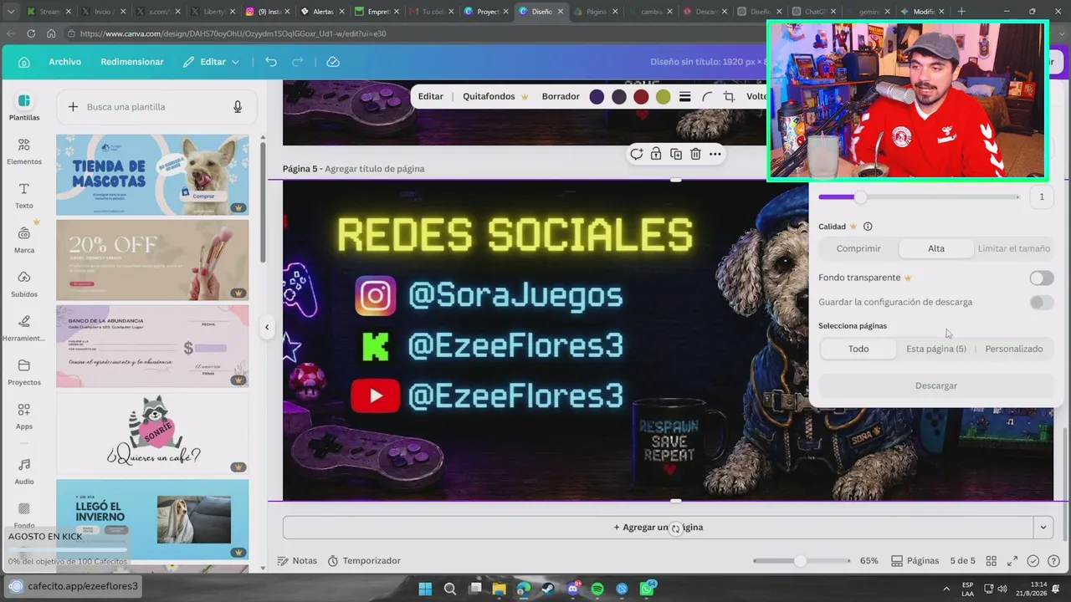
Task: Click the Descargar button
Action: point(936,385)
